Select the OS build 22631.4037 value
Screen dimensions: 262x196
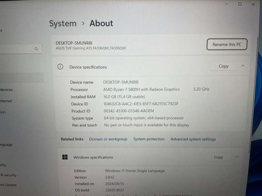tap(114, 190)
